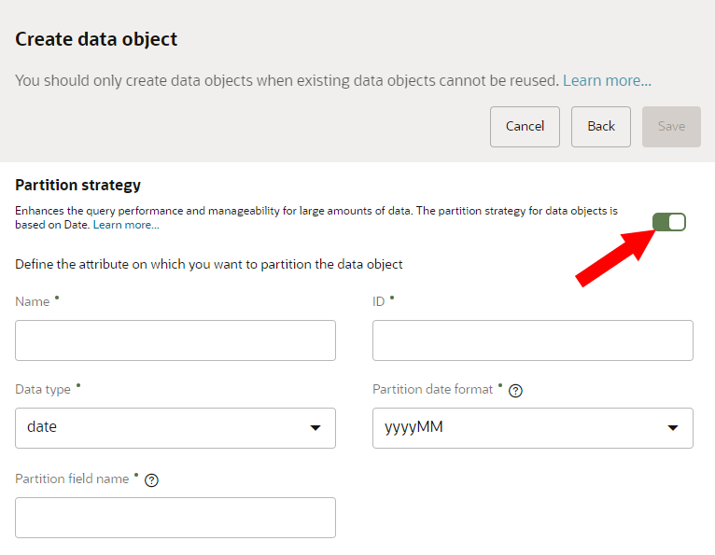Expand the Partition date format dropdown arrow
Viewport: 715px width, 555px height.
pos(673,428)
